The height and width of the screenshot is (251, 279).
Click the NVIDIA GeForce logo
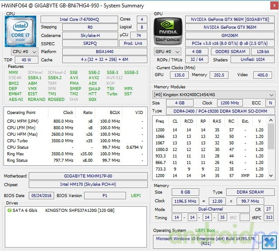tap(168, 31)
